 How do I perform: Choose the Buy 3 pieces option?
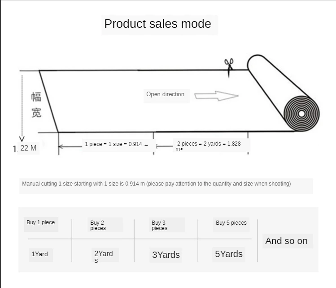point(159,226)
